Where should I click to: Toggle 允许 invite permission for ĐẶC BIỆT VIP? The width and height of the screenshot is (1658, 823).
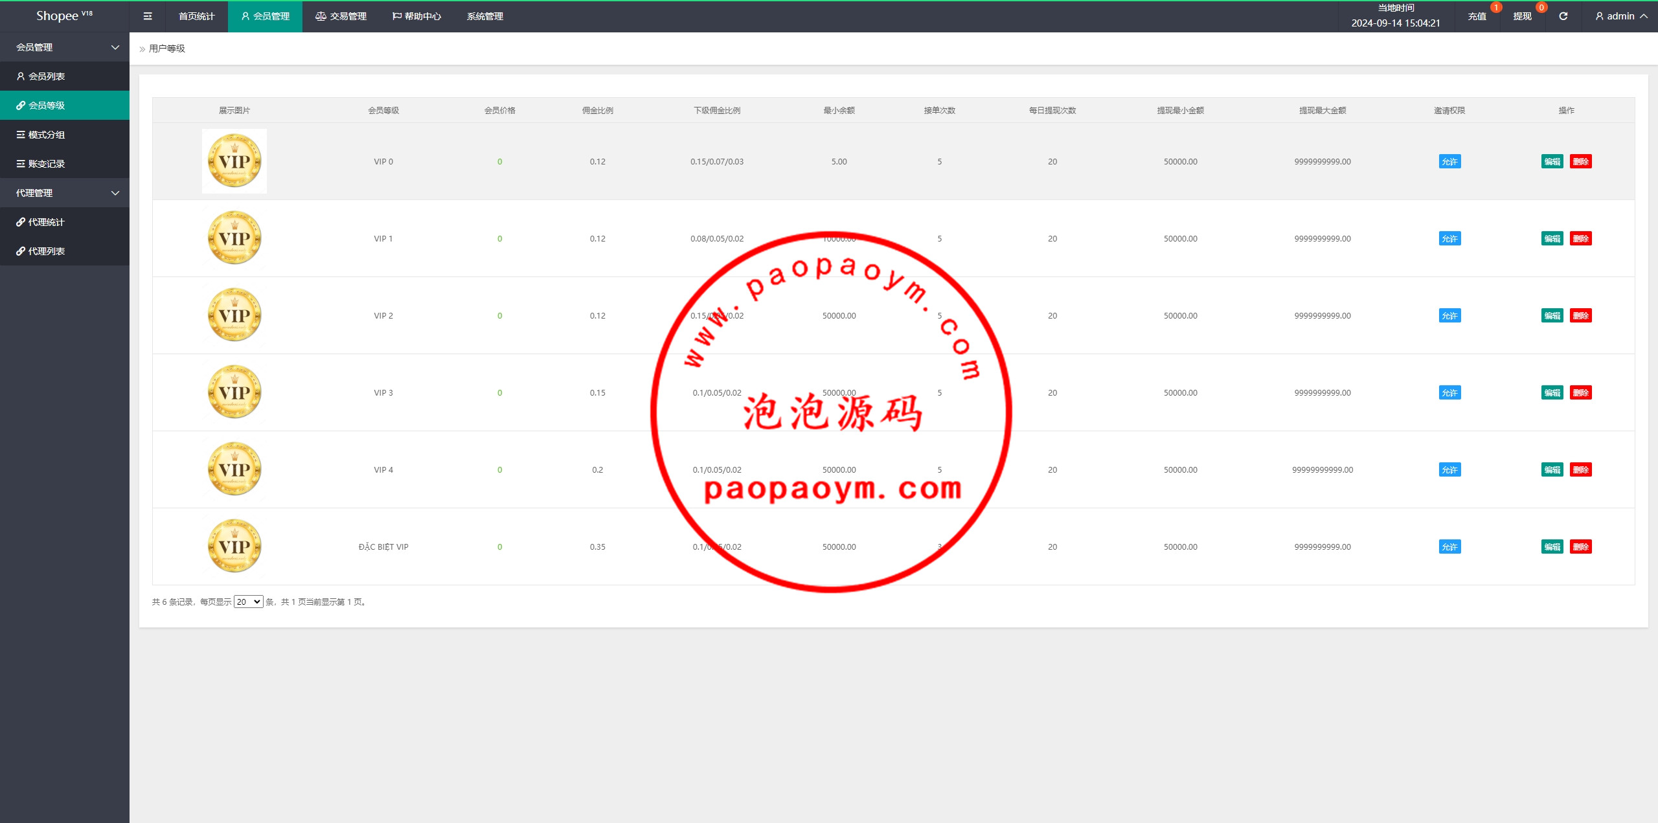tap(1449, 547)
